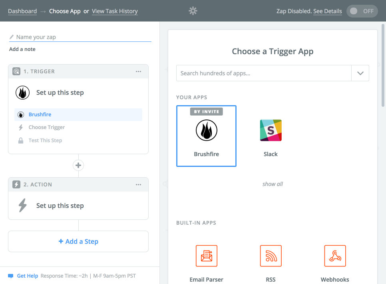Click the large lightning bolt in the Action step
Image resolution: width=386 pixels, height=284 pixels.
(x=23, y=205)
